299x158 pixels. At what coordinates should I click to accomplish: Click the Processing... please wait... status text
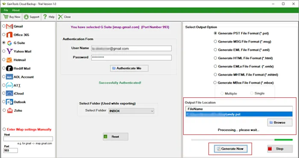tap(238, 130)
